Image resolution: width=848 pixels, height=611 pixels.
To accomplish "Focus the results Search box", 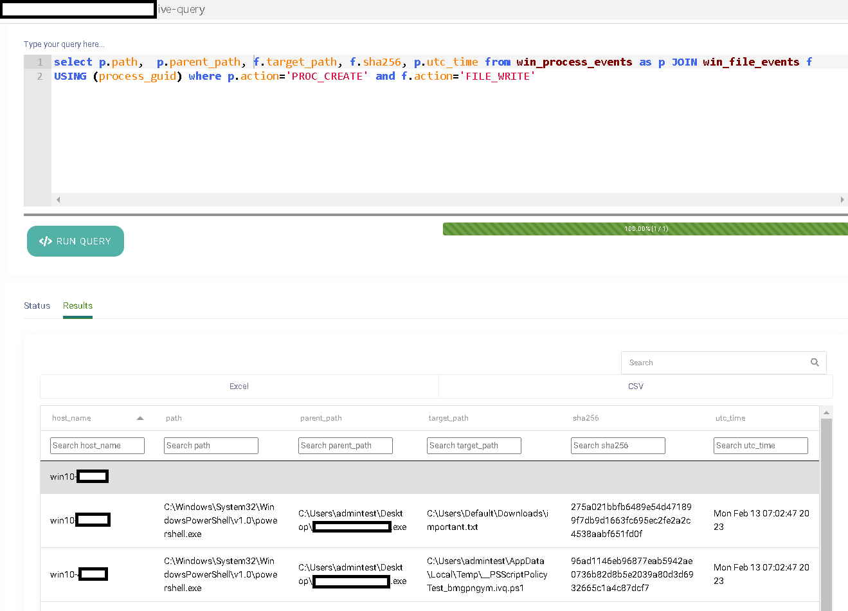I will pos(714,363).
